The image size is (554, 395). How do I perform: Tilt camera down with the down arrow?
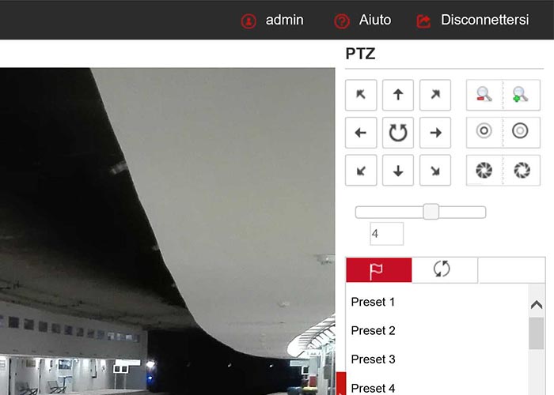(398, 171)
